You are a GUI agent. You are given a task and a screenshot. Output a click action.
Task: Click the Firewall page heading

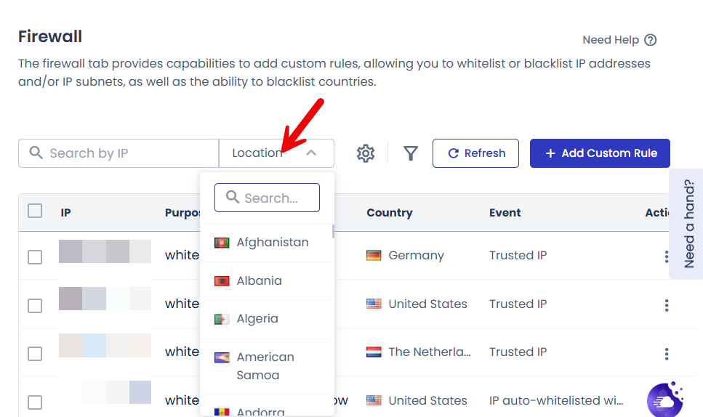point(50,36)
